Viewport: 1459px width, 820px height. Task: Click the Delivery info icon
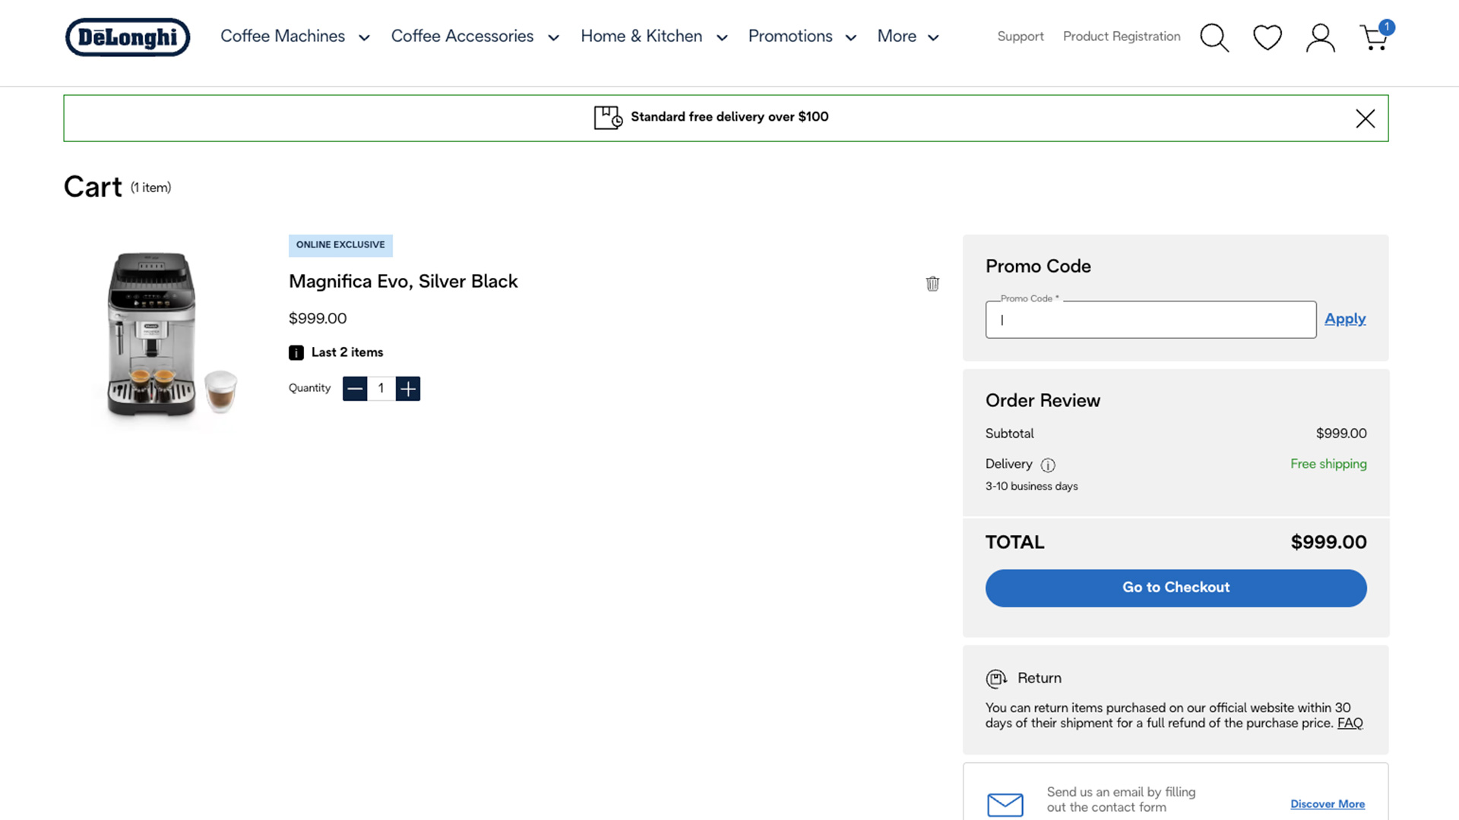[1048, 465]
